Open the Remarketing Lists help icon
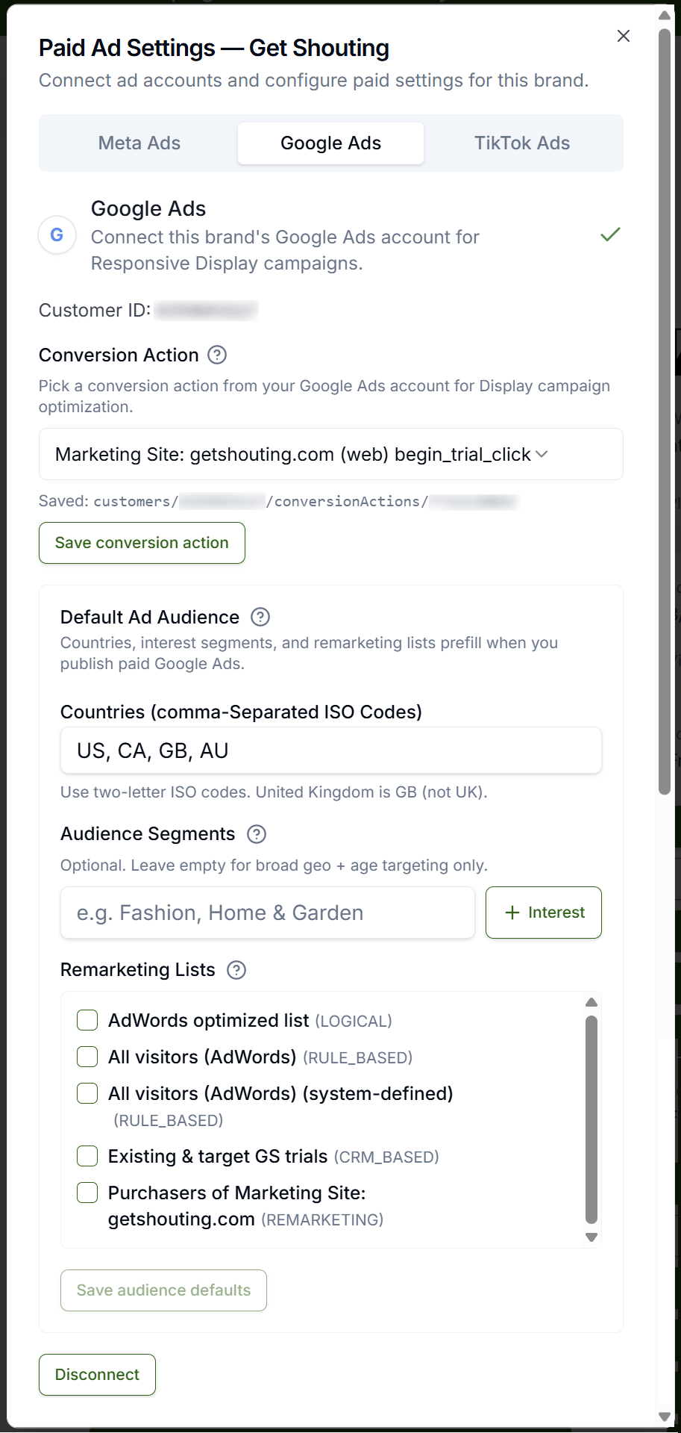681x1433 pixels. (236, 970)
